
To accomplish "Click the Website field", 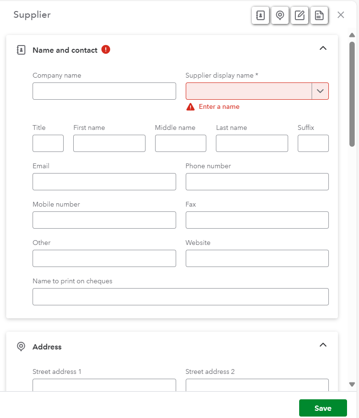I will point(258,258).
